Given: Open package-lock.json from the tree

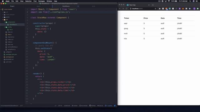Looking at the screenshot, I should point(11,54).
